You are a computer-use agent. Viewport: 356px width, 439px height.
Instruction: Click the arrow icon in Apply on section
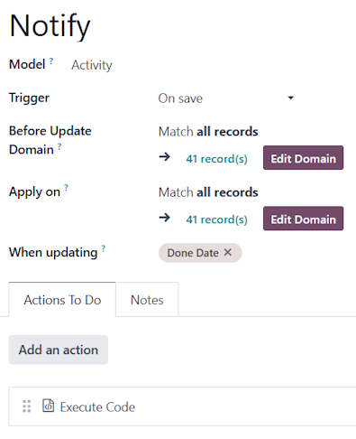[165, 218]
